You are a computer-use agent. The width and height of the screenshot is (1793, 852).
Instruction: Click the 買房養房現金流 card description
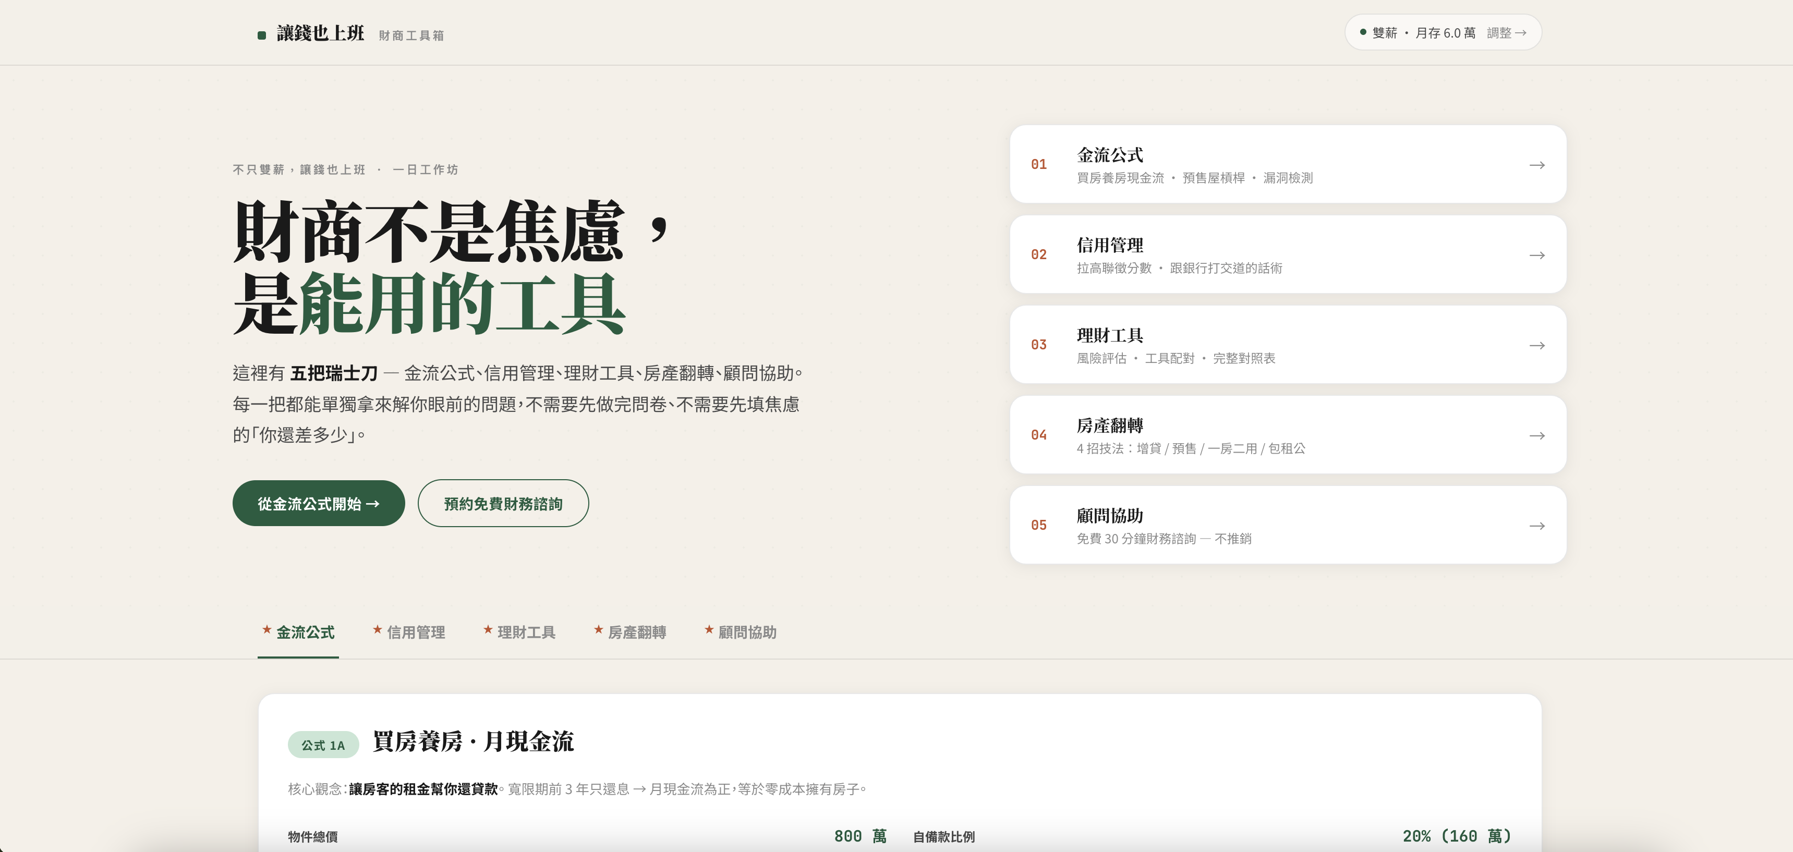click(1195, 178)
